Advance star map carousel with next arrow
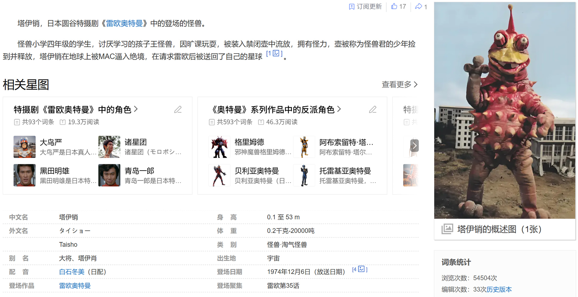 [415, 146]
